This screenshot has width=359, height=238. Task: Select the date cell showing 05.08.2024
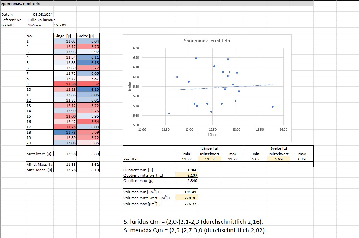coord(43,15)
